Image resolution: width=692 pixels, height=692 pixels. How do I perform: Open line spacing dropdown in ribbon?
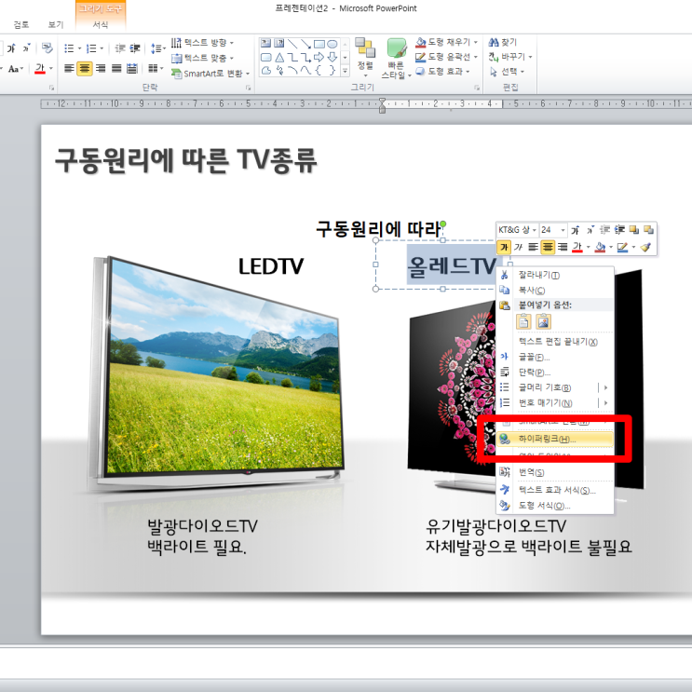[157, 48]
